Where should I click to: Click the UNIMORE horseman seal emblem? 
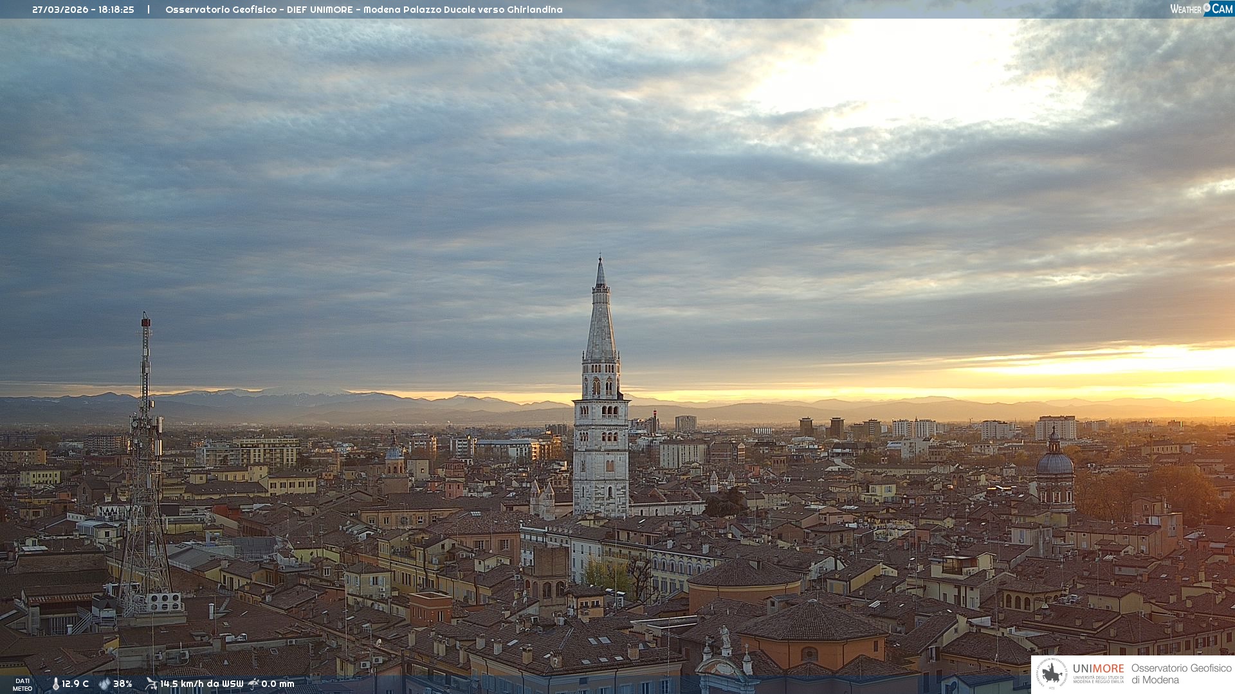(1052, 674)
